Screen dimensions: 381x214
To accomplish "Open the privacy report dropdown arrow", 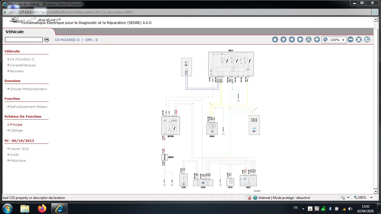I will click(x=348, y=198).
